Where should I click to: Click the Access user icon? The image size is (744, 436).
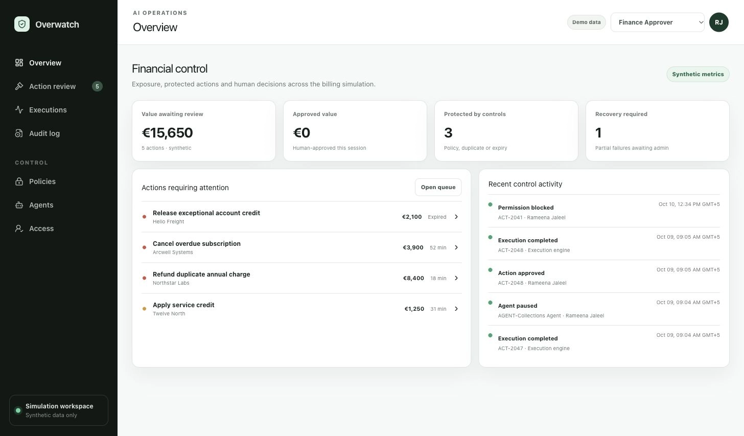click(19, 228)
